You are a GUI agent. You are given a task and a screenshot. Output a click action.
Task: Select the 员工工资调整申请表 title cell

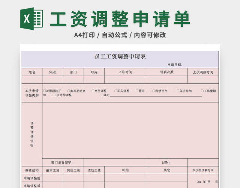(120, 56)
